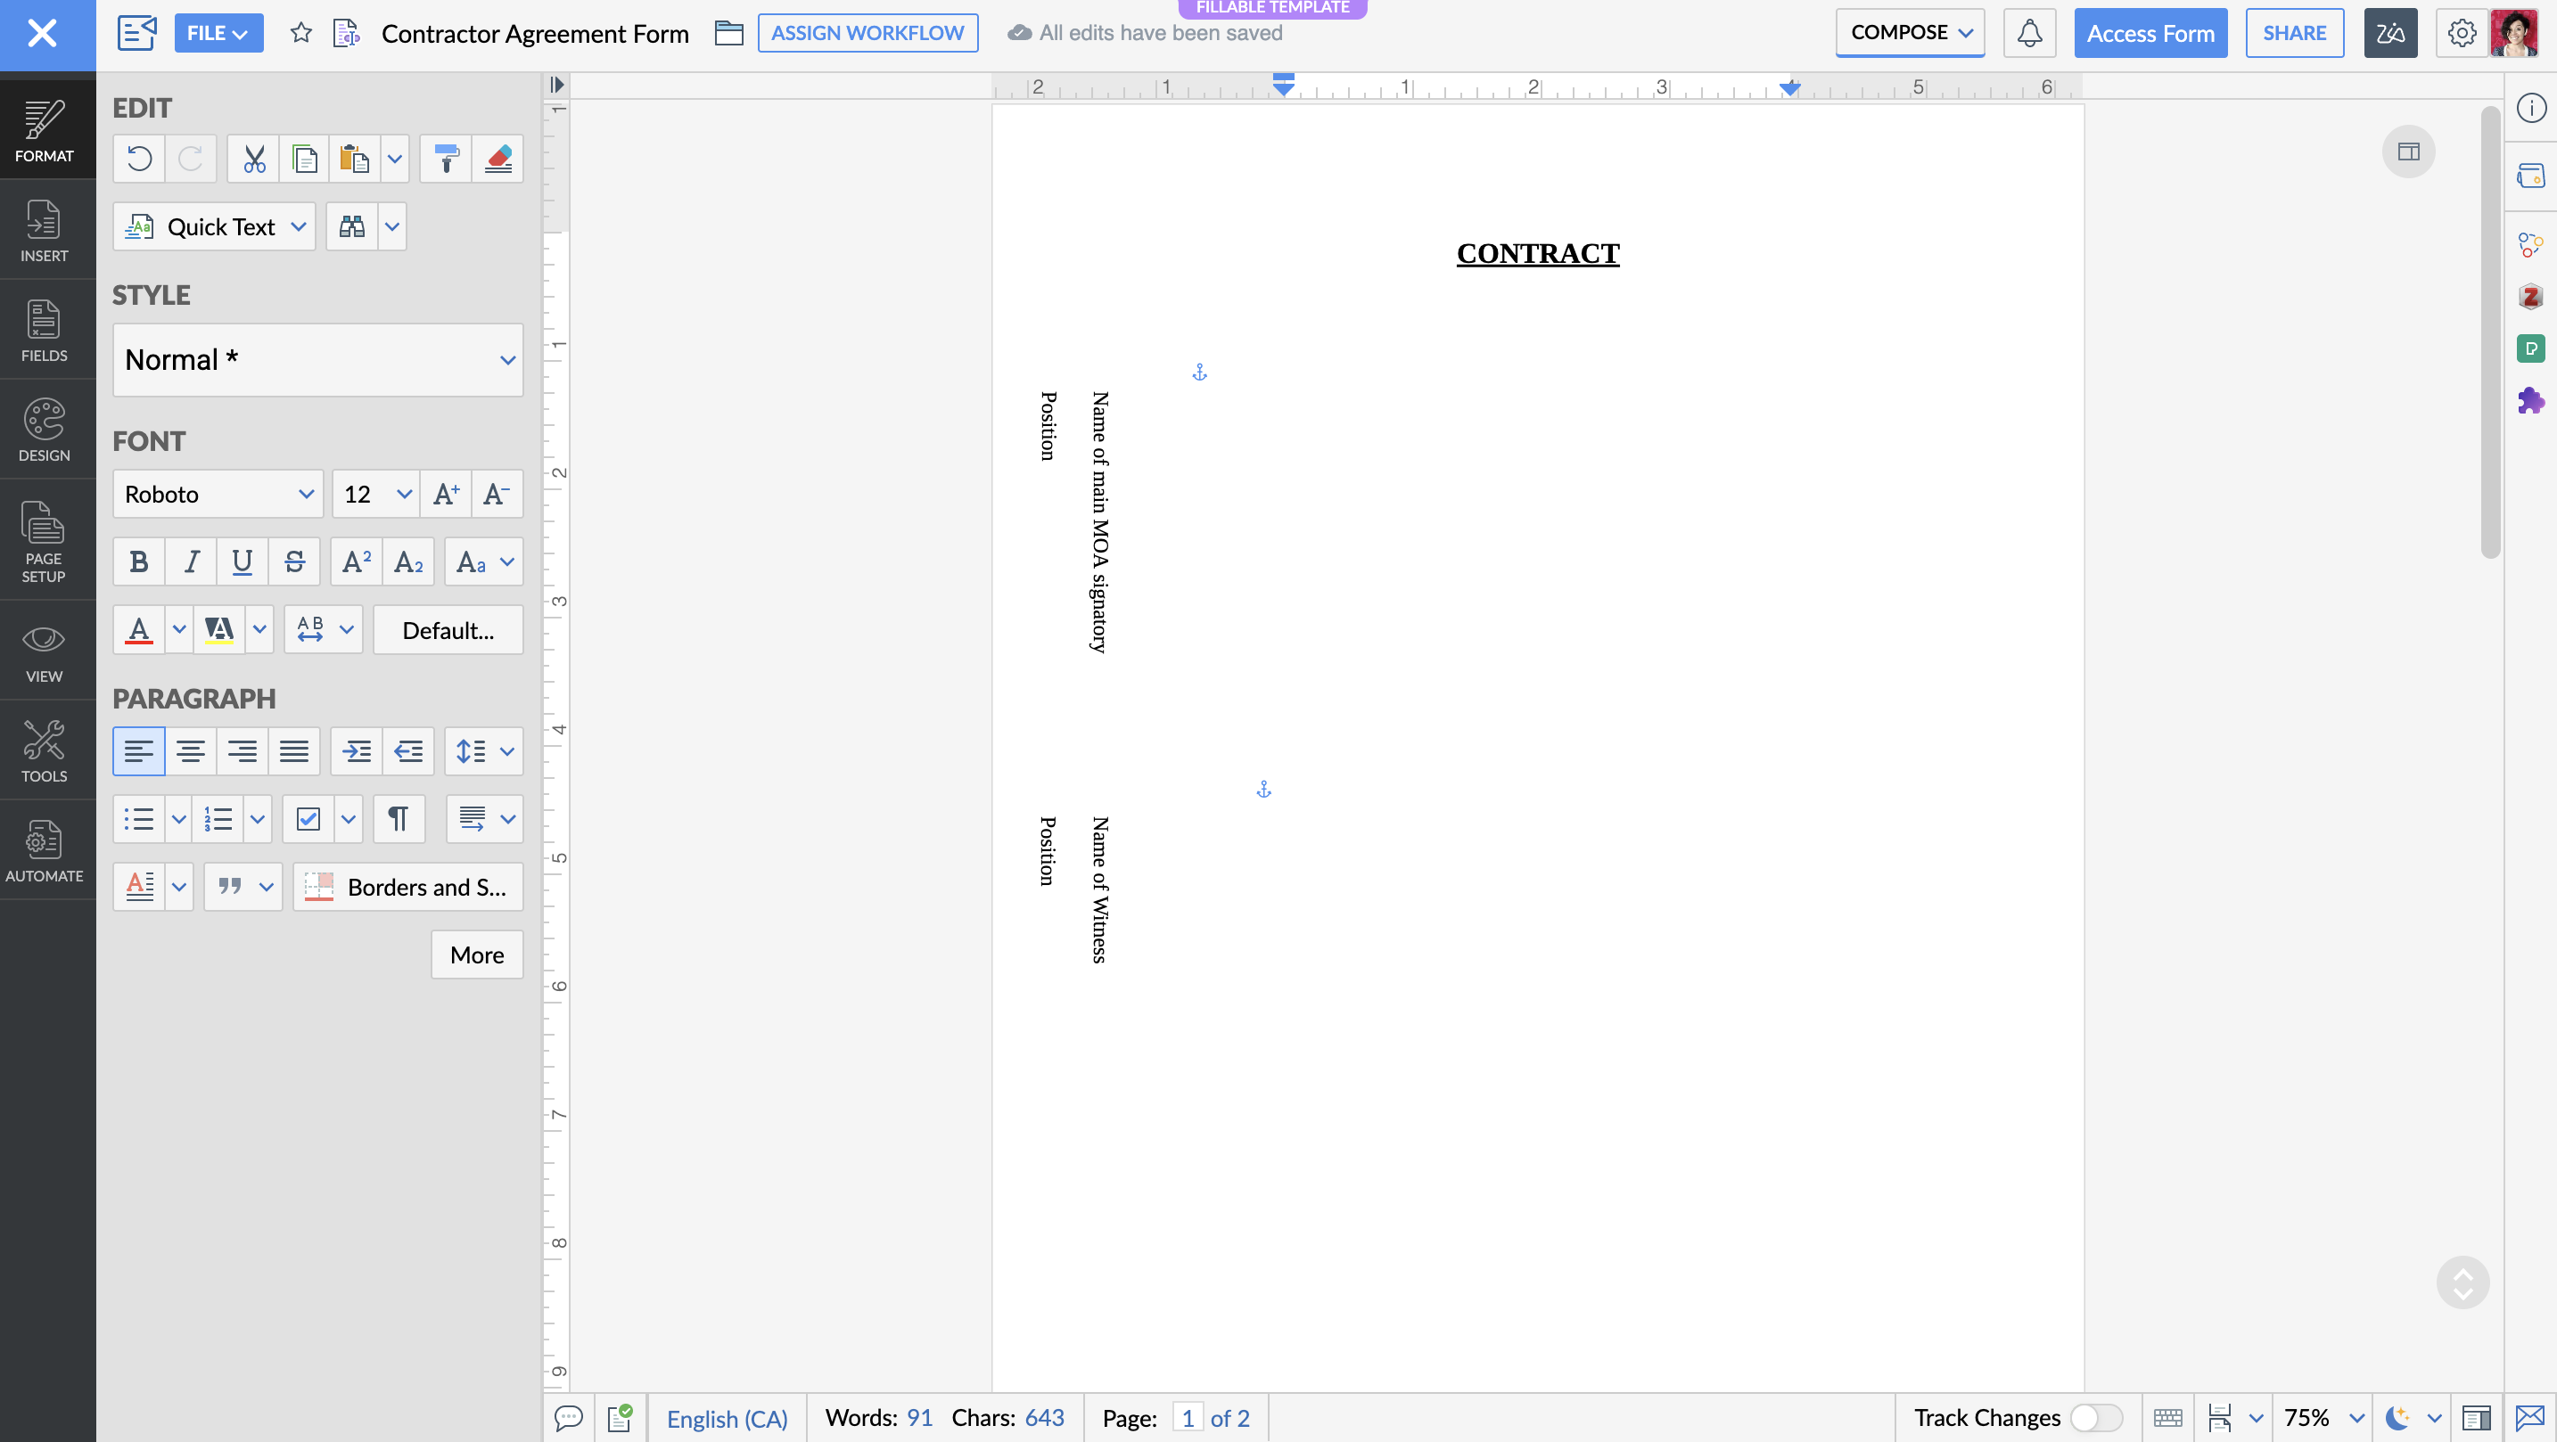Open the notifications bell
This screenshot has width=2557, height=1442.
coord(2029,33)
